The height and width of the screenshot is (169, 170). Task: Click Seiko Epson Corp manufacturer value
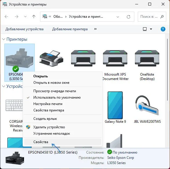point(121,158)
